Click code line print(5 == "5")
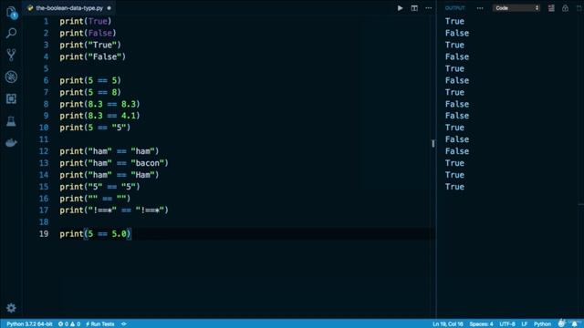This screenshot has height=328, width=584. click(95, 128)
